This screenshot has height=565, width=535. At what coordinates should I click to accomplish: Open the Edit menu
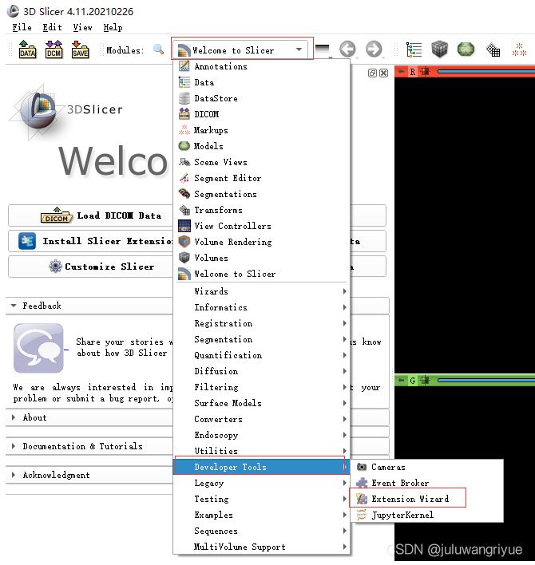(52, 27)
